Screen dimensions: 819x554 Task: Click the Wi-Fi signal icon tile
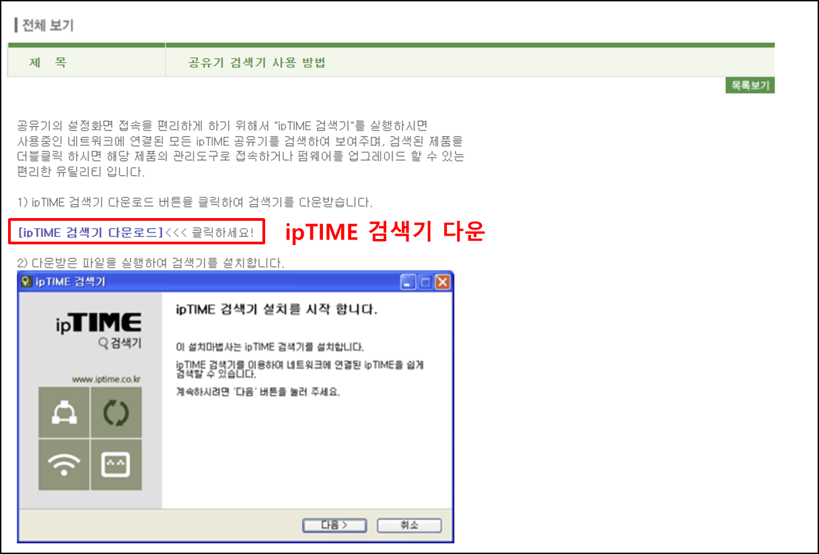coord(63,464)
